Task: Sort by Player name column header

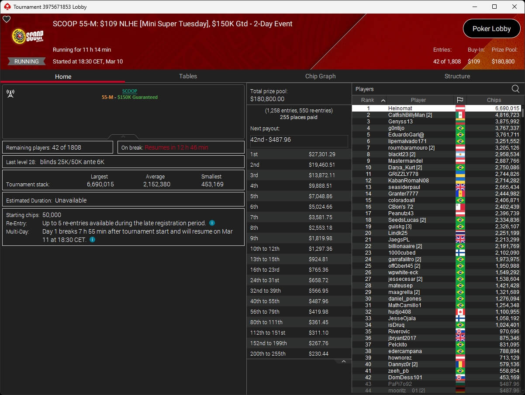Action: point(418,100)
